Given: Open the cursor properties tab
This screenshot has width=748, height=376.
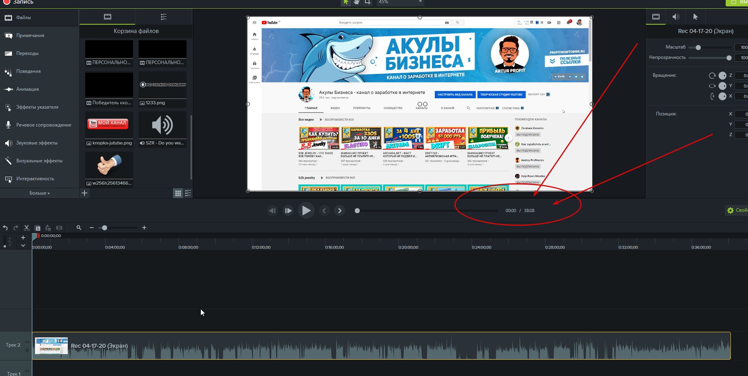Looking at the screenshot, I should (x=695, y=17).
